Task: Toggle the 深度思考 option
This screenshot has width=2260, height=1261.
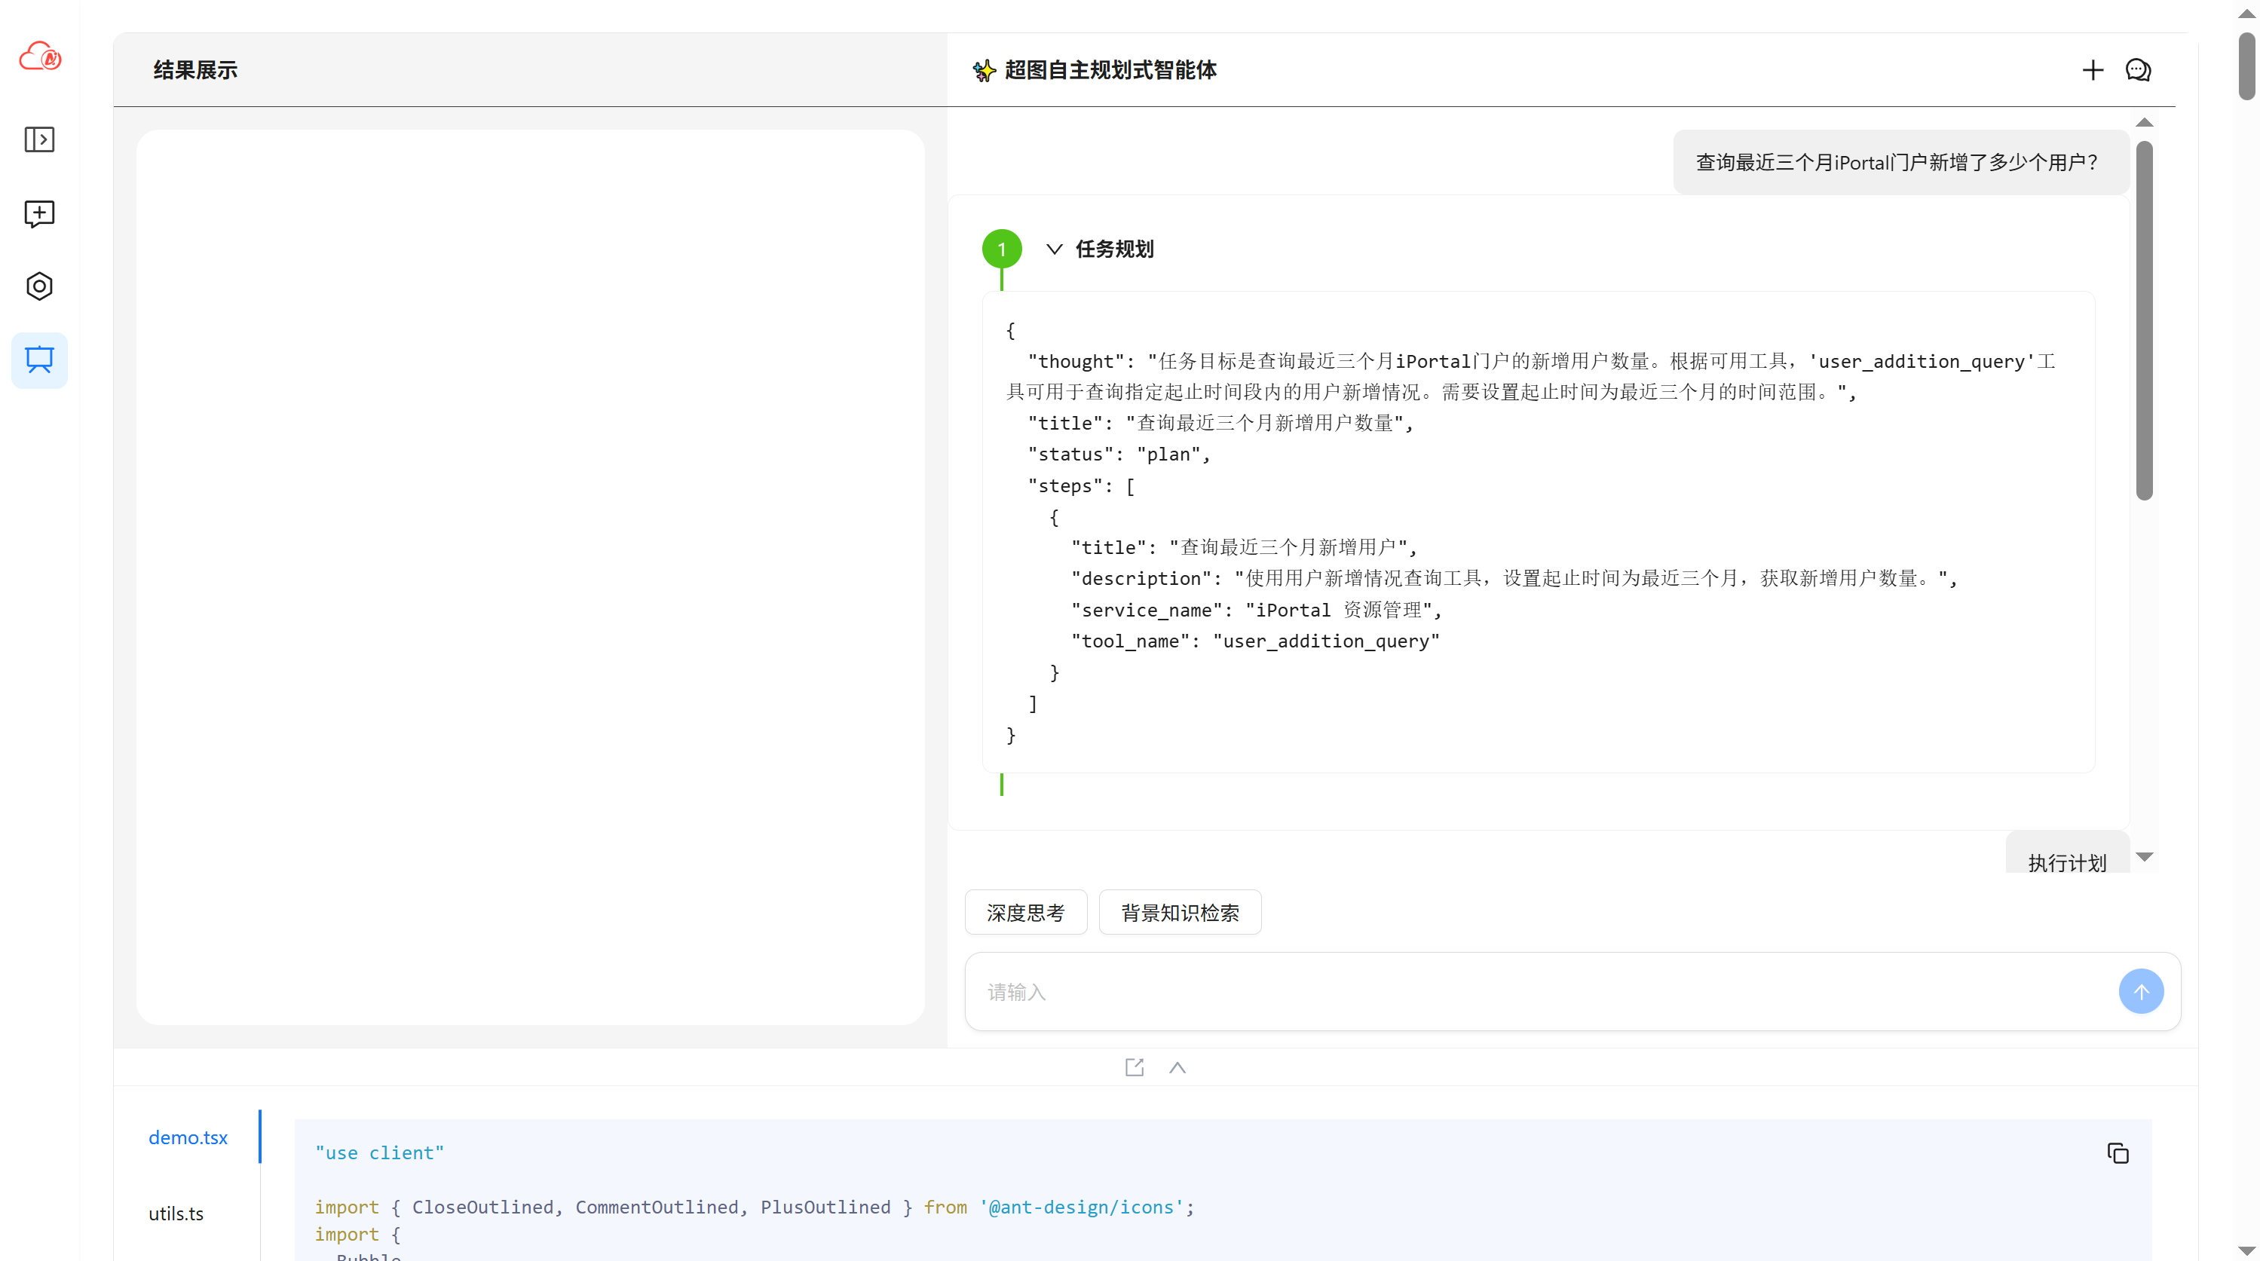Action: click(1024, 913)
